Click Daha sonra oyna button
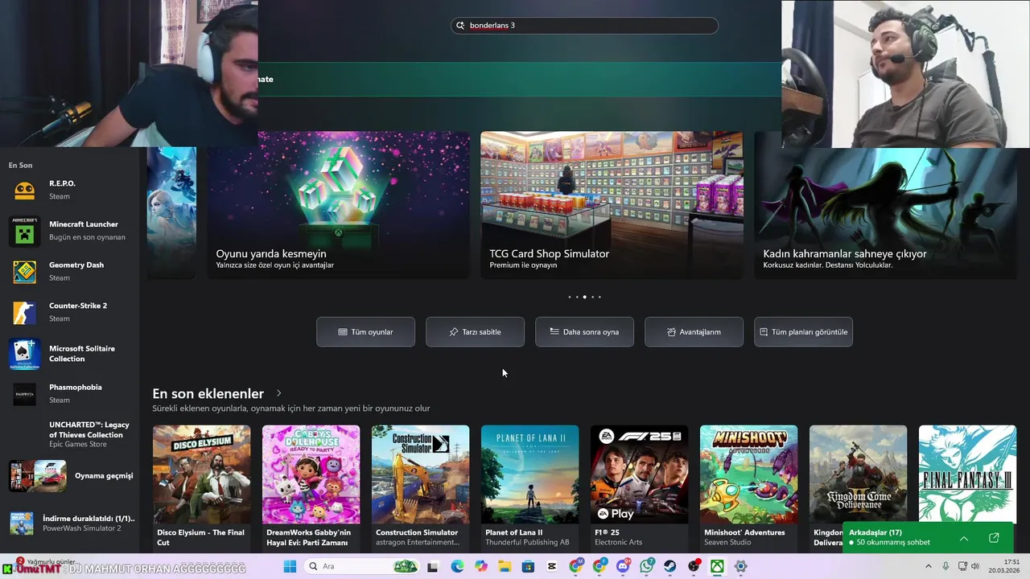The height and width of the screenshot is (579, 1030). pyautogui.click(x=584, y=331)
